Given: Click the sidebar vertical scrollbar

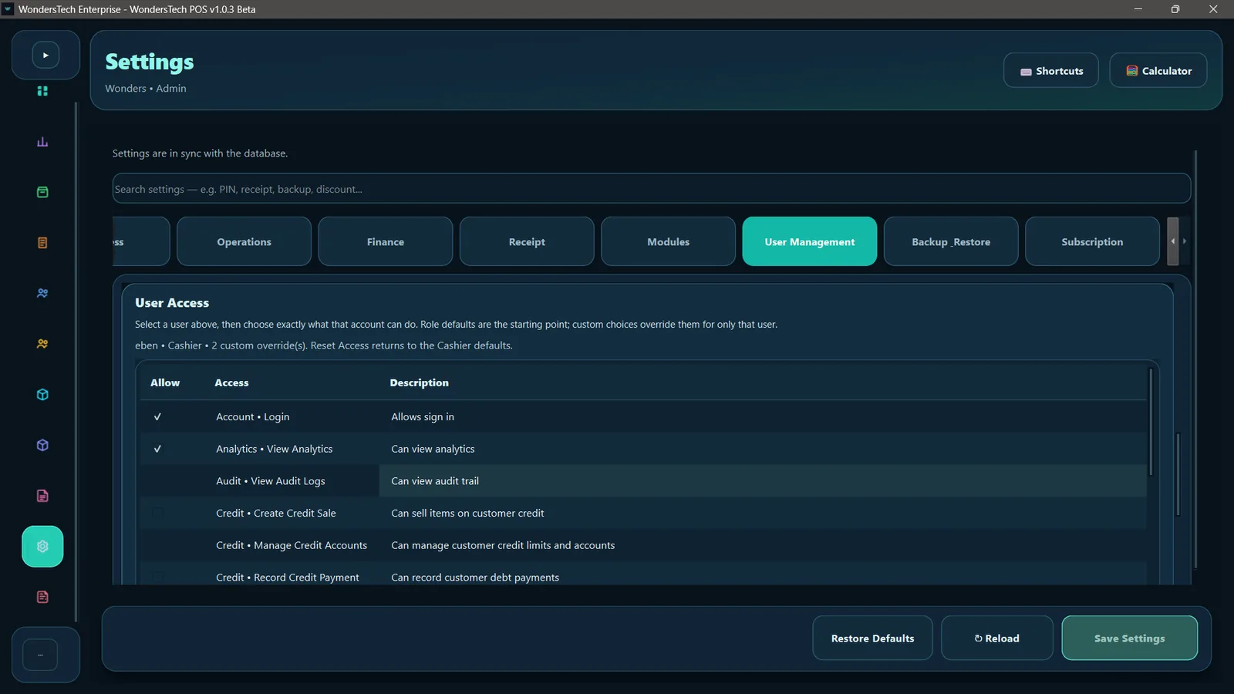Looking at the screenshot, I should [x=76, y=362].
